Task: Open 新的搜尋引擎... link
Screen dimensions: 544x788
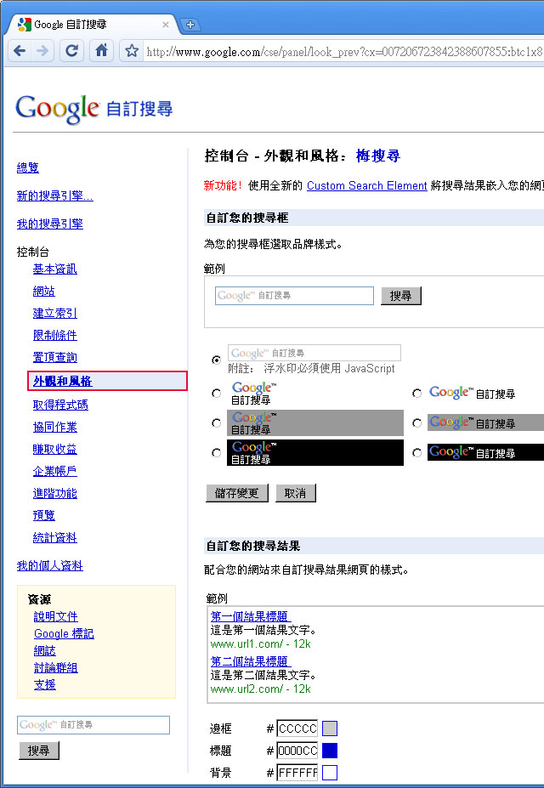Action: coord(54,196)
